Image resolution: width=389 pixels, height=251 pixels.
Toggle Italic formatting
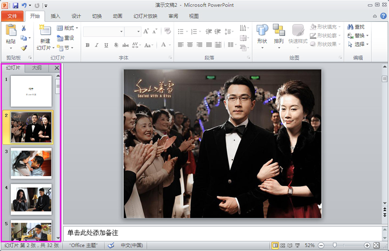point(97,45)
